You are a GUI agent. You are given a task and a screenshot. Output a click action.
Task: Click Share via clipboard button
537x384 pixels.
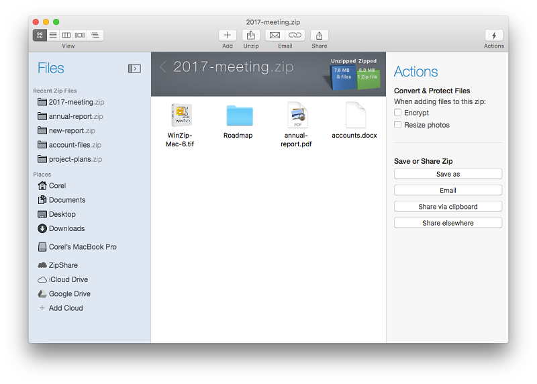point(448,207)
